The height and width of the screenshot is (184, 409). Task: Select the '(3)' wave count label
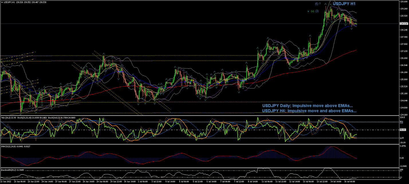pyautogui.click(x=317, y=11)
